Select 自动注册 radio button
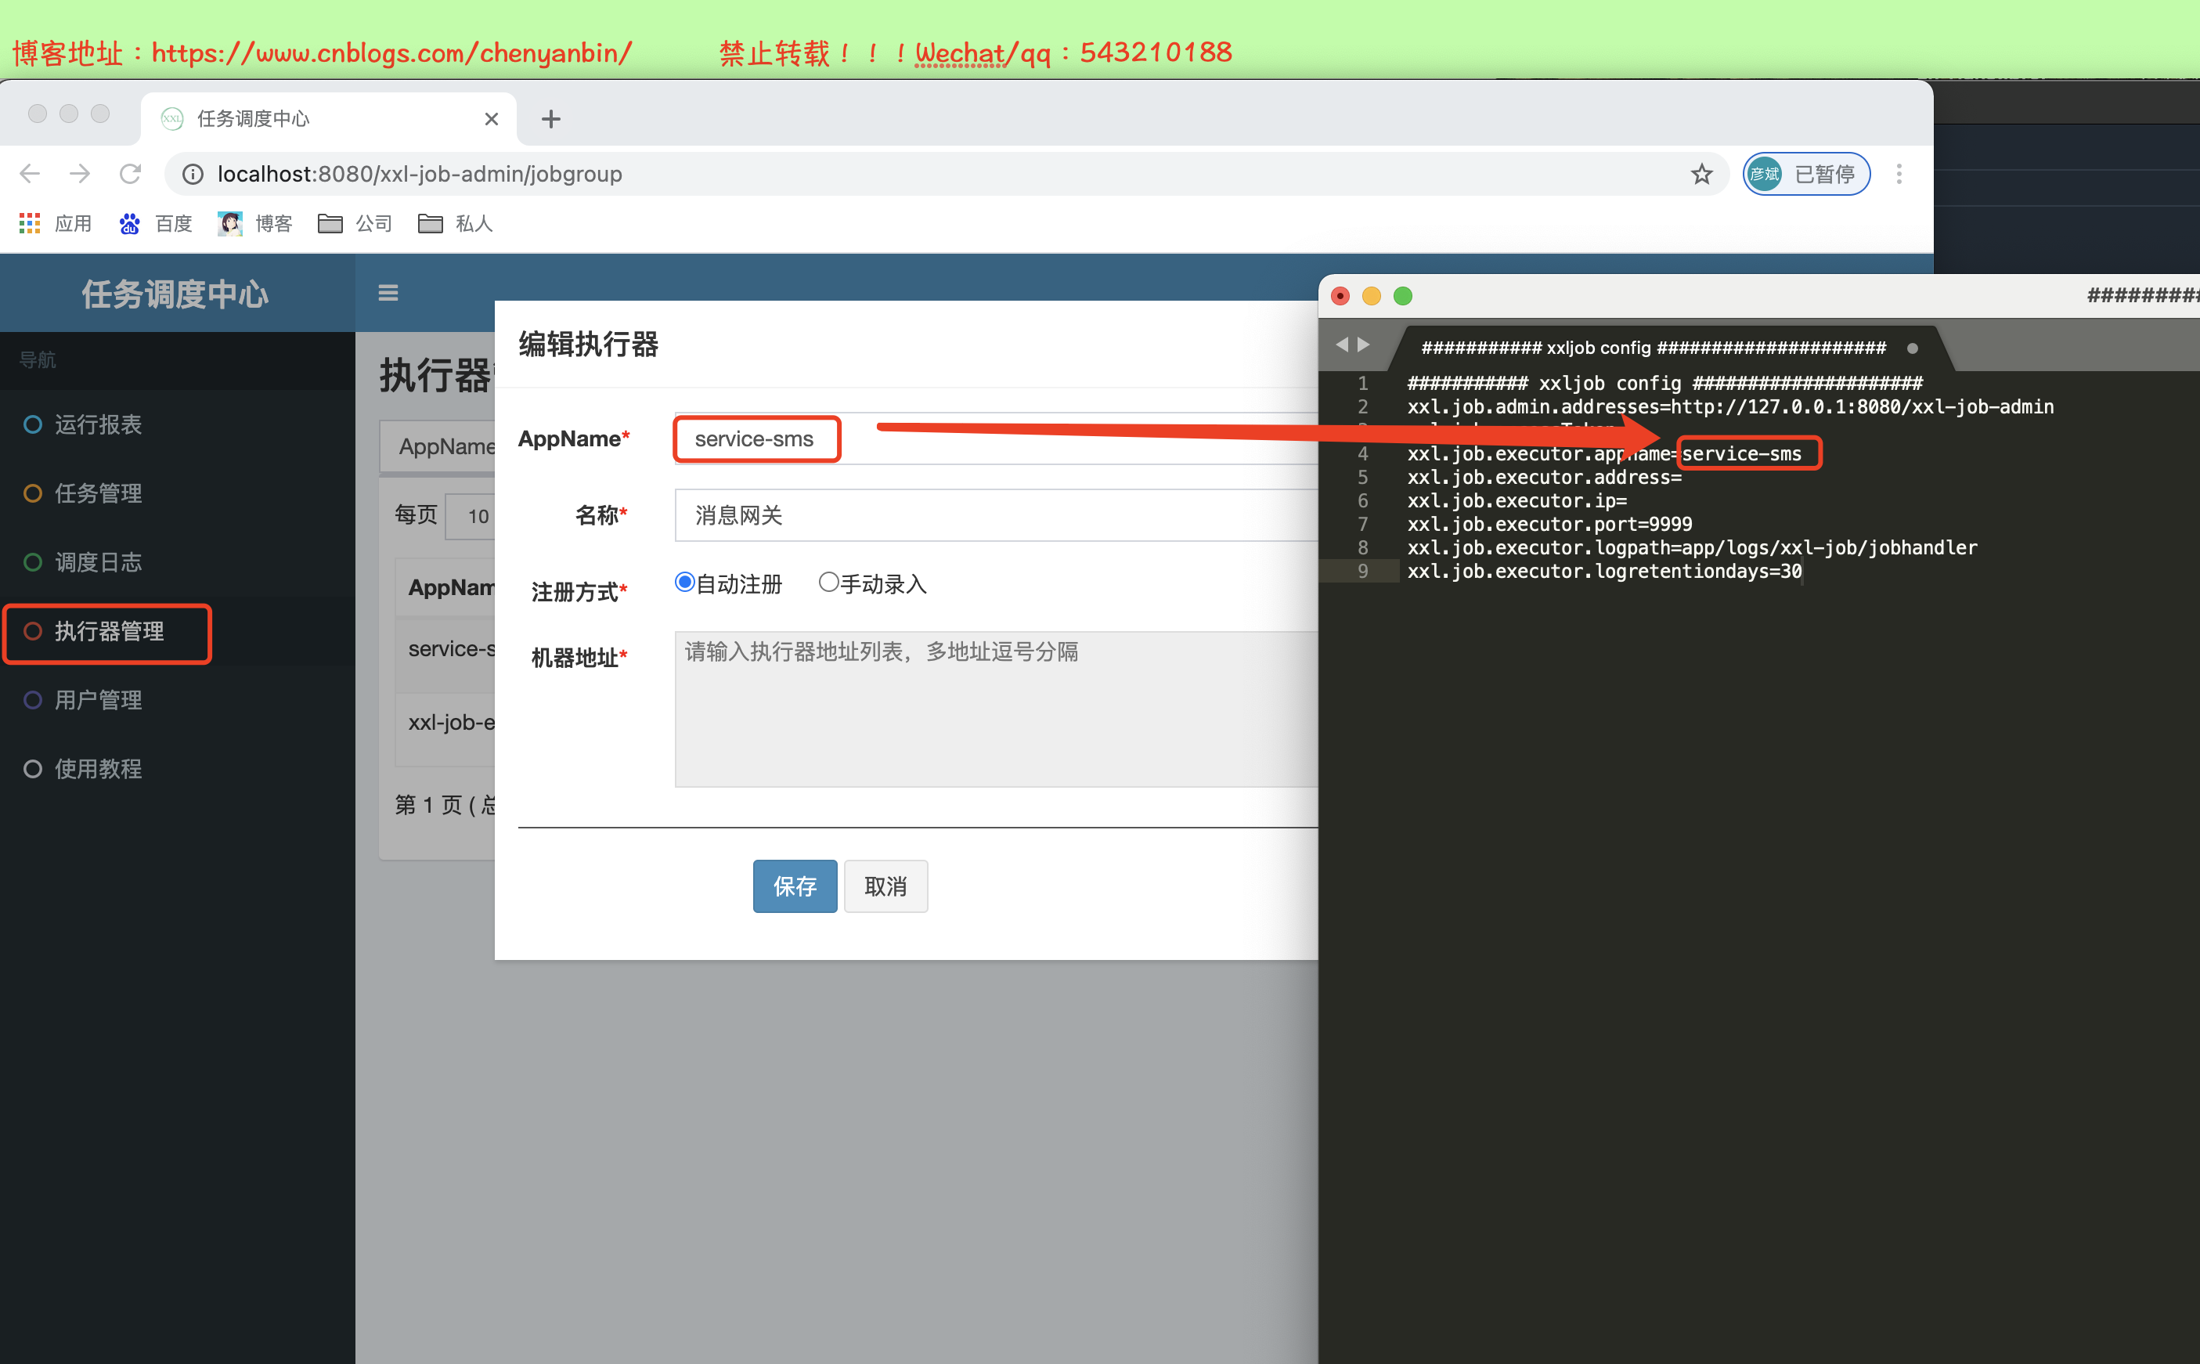 [684, 583]
